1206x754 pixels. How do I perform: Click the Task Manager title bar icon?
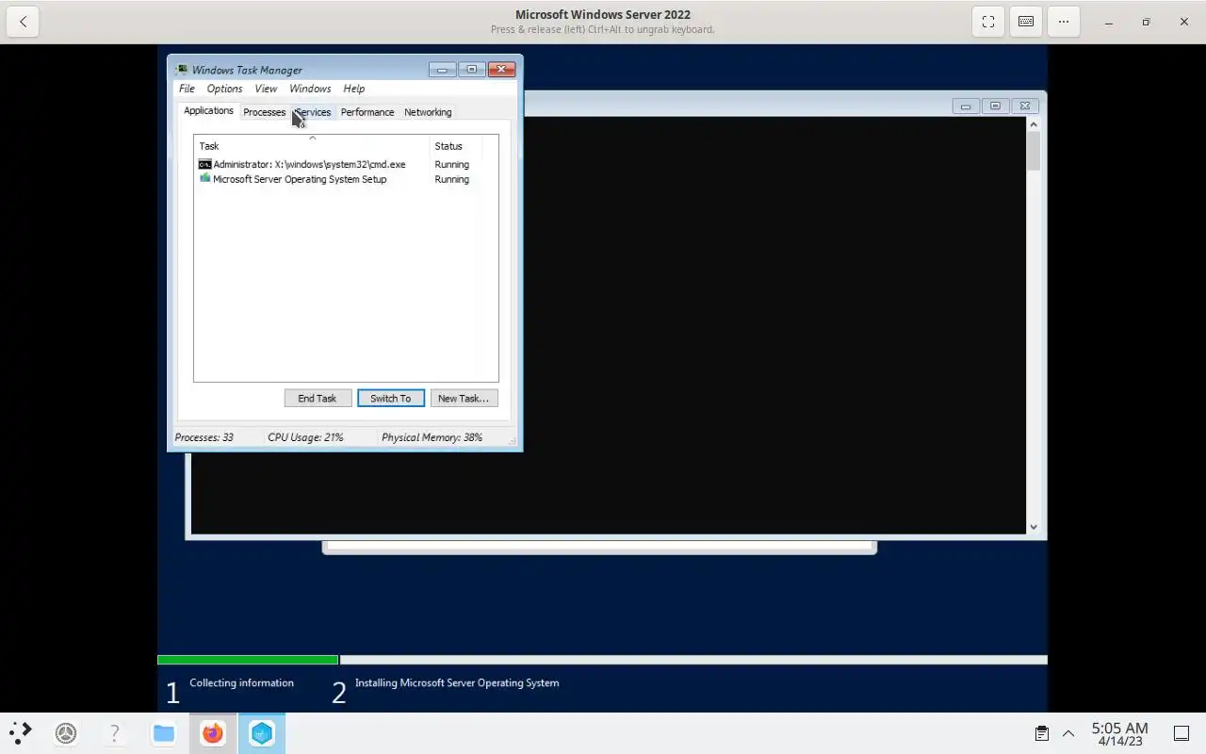click(x=182, y=70)
